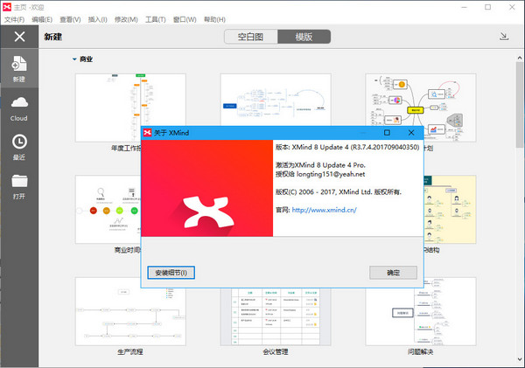Select the 新建 sidebar icon
Screen dimensions: 525x368
19,68
